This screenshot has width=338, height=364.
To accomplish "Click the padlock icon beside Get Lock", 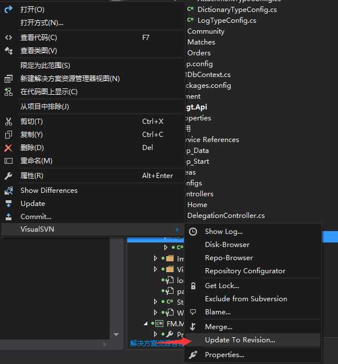I will point(193,286).
